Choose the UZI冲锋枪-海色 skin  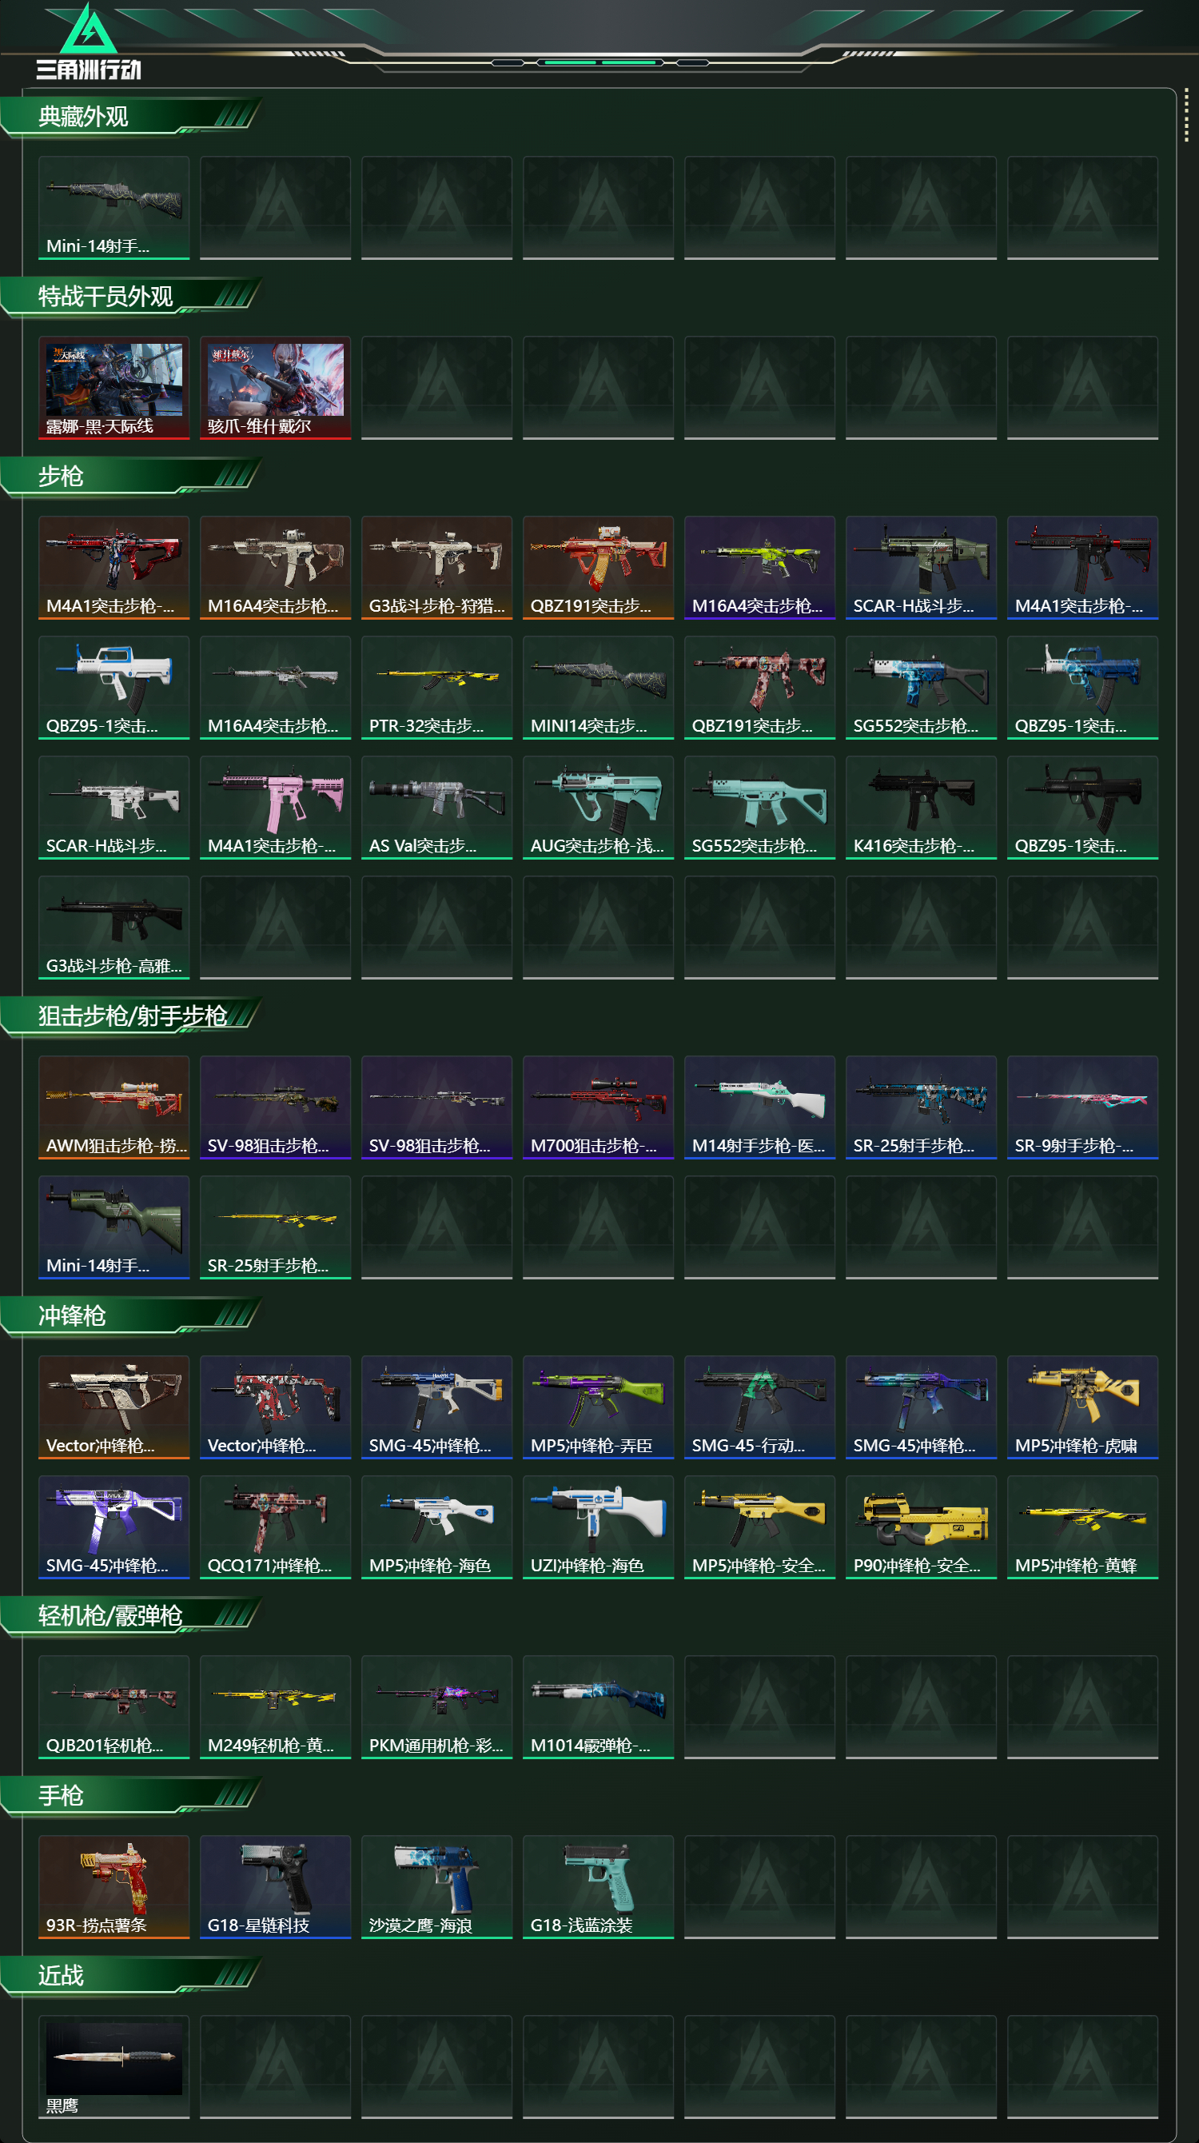(598, 1527)
